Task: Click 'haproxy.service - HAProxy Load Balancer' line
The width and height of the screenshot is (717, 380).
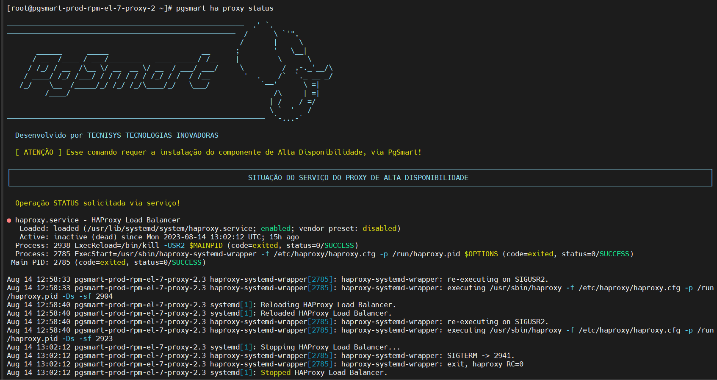Action: 98,220
